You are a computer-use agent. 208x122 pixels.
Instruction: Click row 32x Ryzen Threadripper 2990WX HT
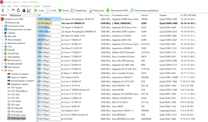(x=117, y=32)
